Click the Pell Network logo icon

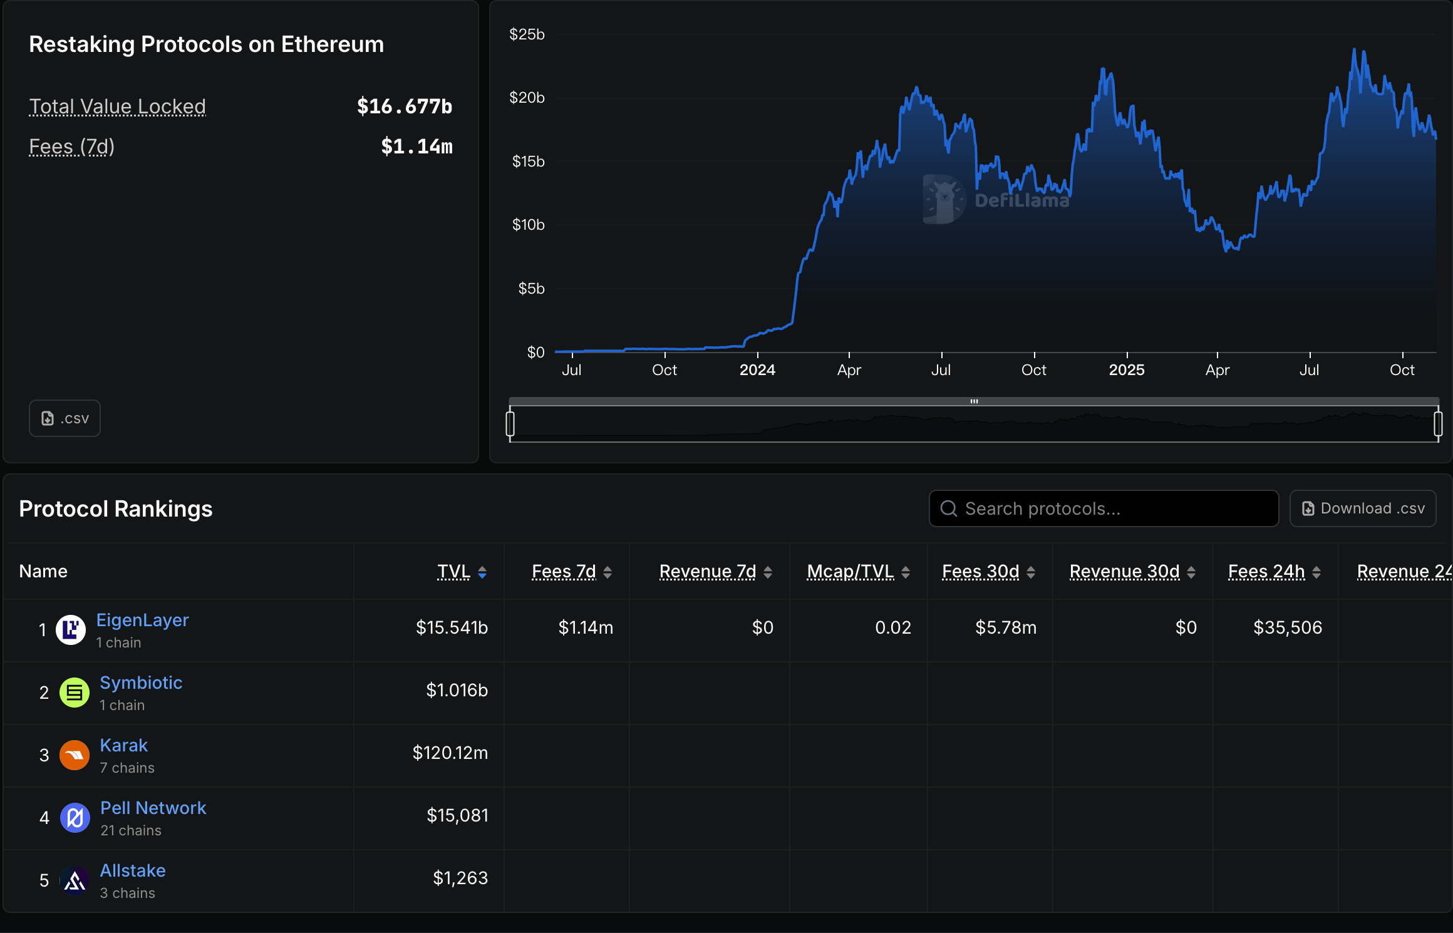75,817
